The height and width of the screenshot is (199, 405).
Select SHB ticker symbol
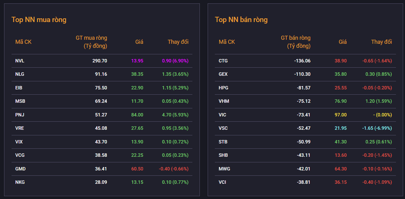click(223, 155)
